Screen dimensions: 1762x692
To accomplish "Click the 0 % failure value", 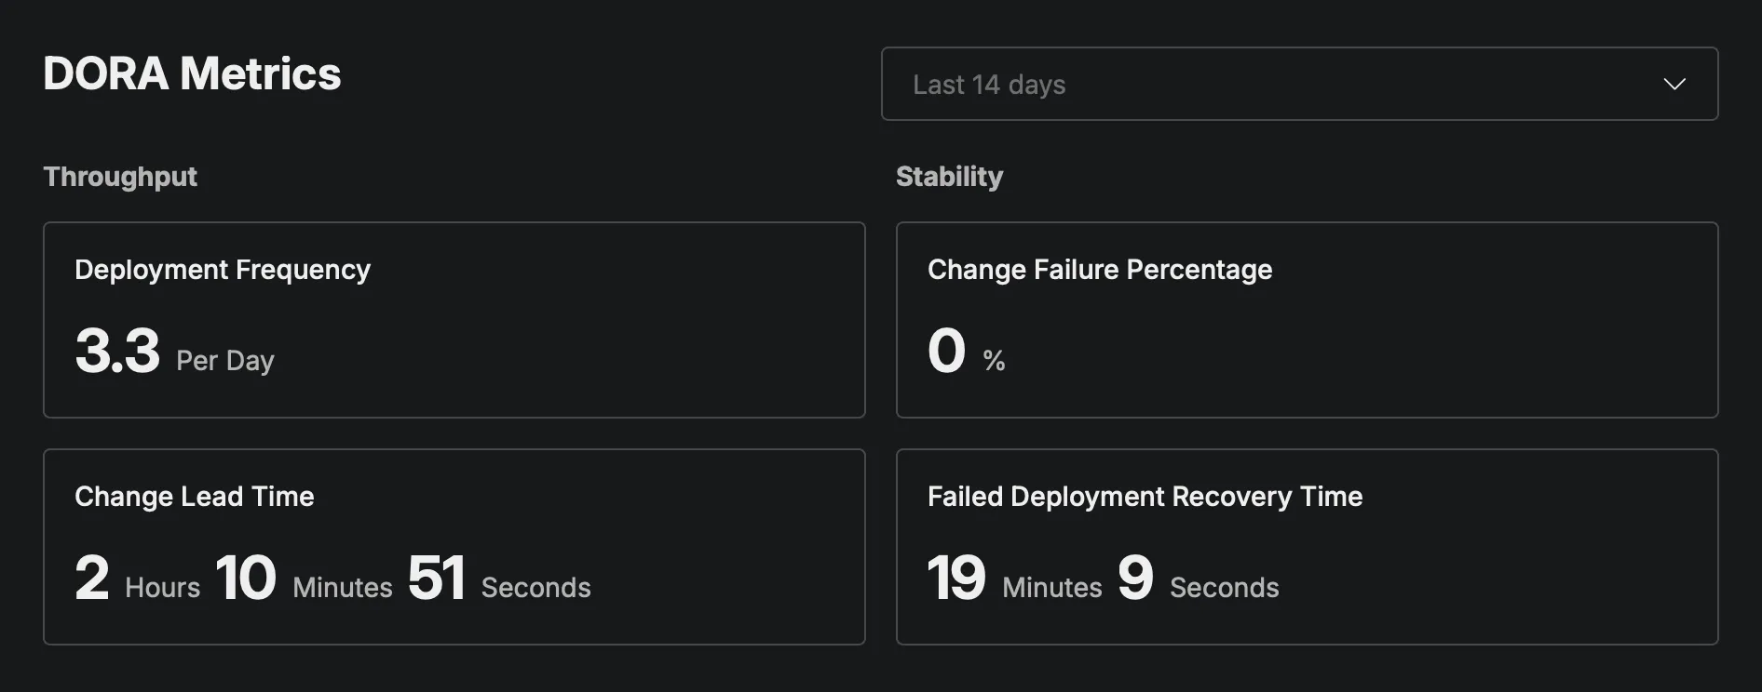I will point(965,353).
